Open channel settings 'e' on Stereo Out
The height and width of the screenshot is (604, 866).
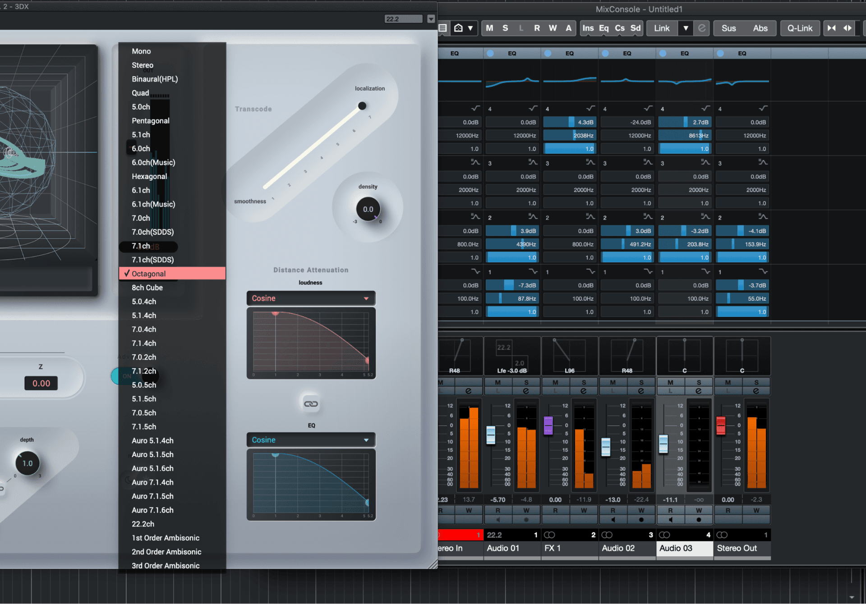coord(756,391)
